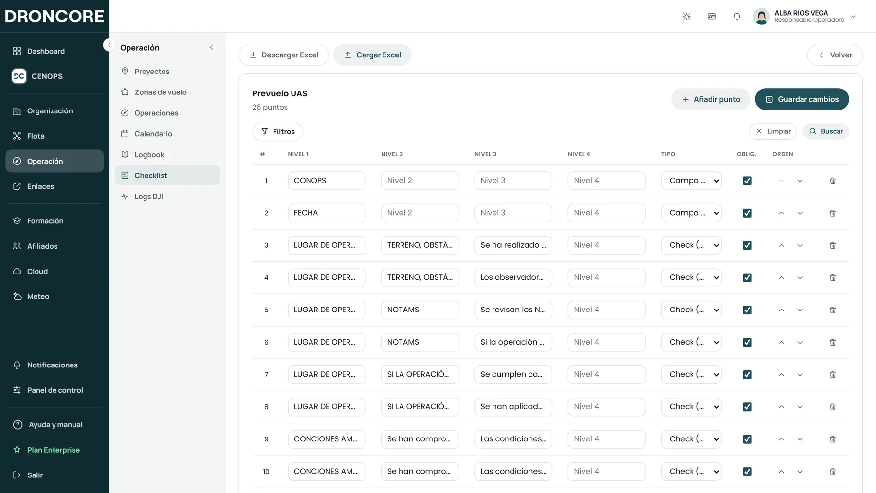This screenshot has height=493, width=876.
Task: Delete row 5 NOTAMS with trash icon
Action: (833, 310)
